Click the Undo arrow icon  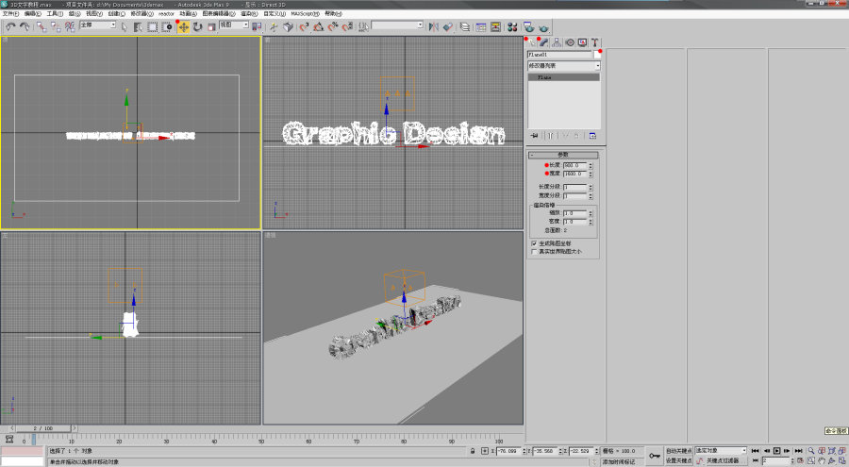tap(10, 26)
